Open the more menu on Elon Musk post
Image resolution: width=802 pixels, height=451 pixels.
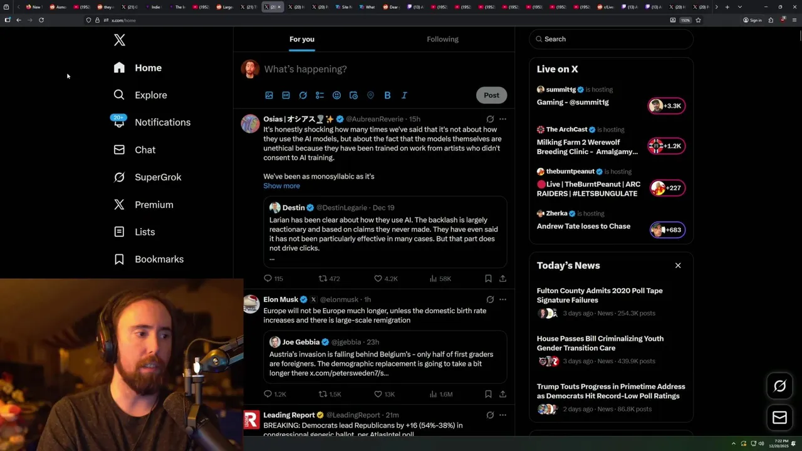coord(503,299)
